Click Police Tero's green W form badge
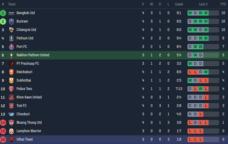 coord(201,89)
